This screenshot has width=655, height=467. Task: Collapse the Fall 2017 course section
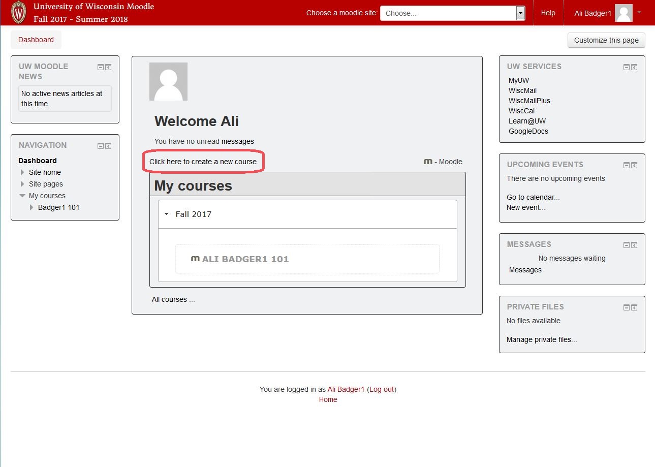point(166,214)
